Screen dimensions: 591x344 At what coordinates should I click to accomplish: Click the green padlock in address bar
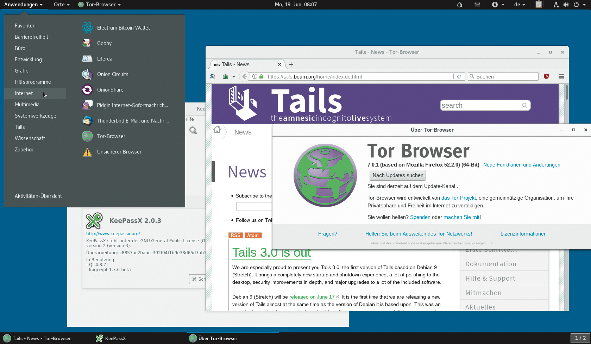click(x=261, y=76)
